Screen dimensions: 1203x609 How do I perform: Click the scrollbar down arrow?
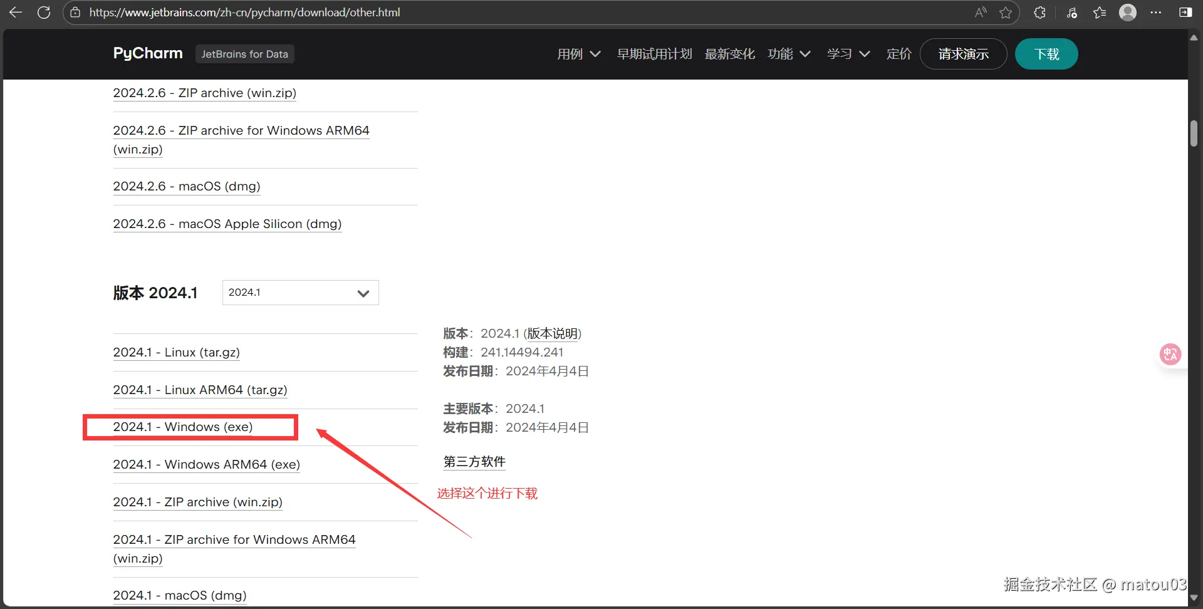pos(1194,598)
